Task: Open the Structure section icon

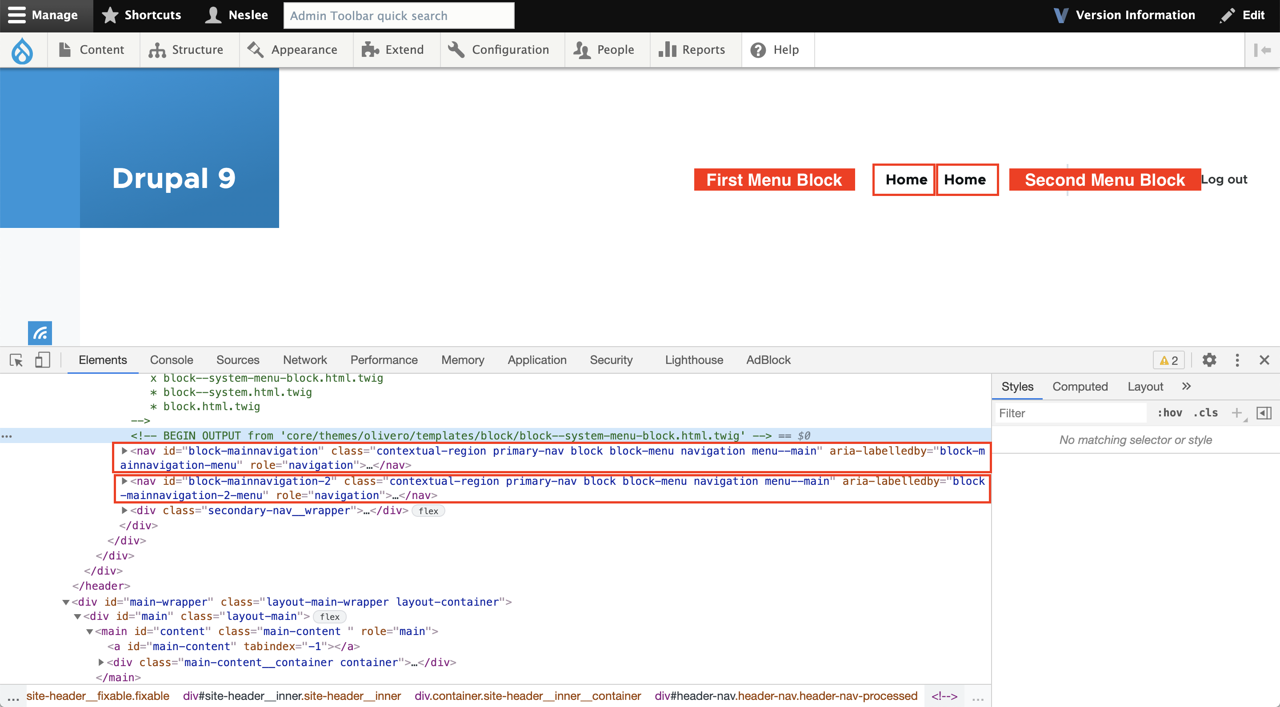Action: [156, 50]
